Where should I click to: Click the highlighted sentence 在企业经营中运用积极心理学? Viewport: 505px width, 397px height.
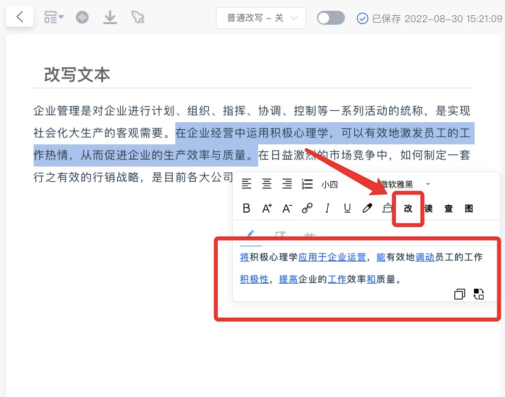coord(251,133)
